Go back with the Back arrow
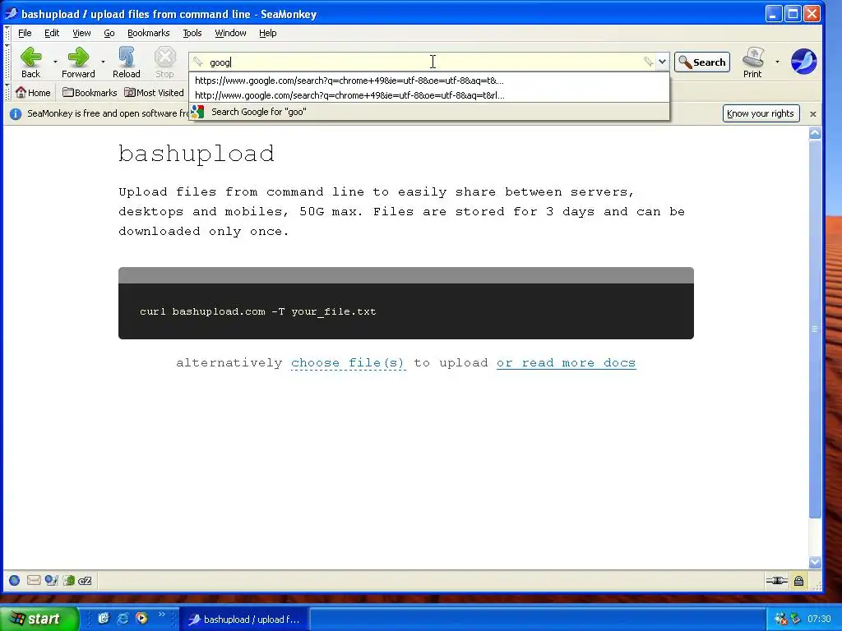 [x=30, y=62]
